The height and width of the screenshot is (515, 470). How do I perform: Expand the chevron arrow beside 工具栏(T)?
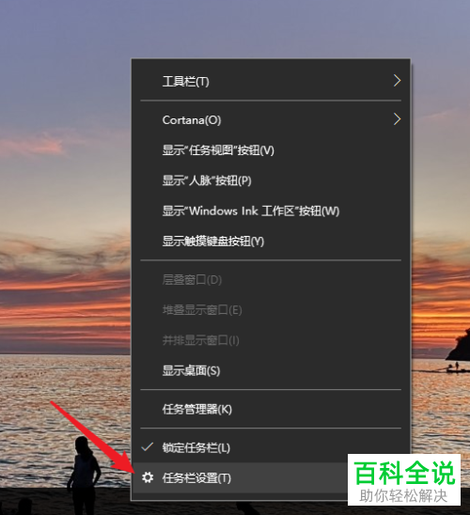397,81
